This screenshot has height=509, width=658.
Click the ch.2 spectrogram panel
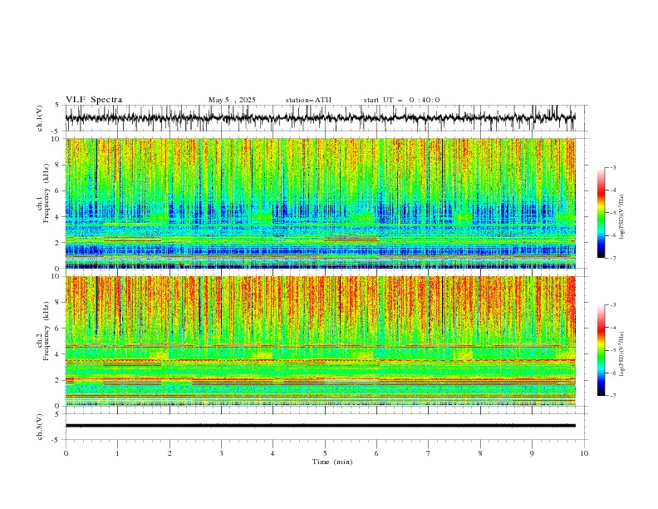tap(320, 341)
